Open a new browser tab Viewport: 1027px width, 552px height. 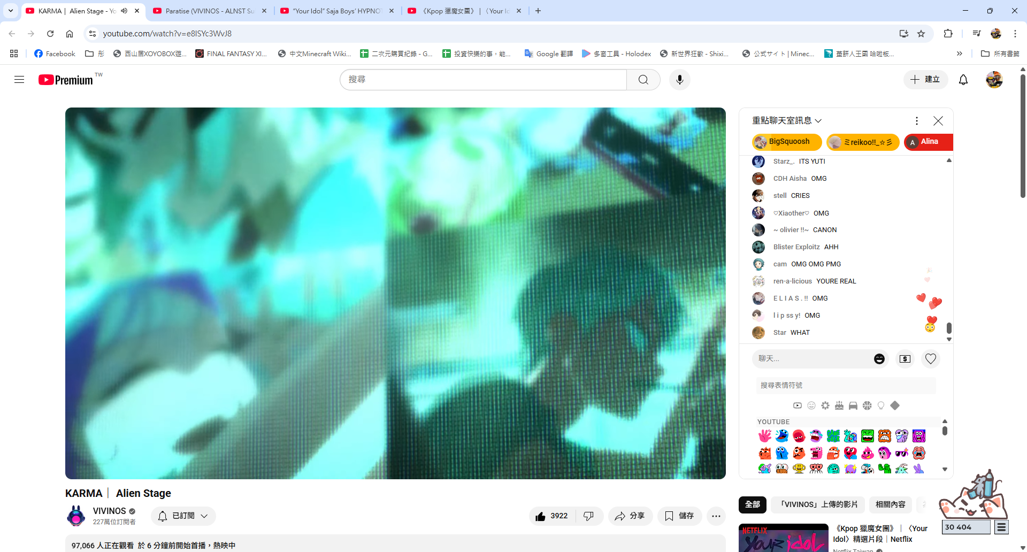click(538, 11)
